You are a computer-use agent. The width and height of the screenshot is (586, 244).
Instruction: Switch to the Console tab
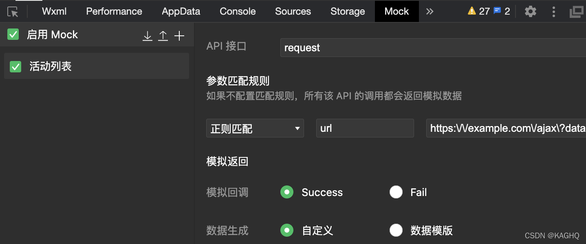click(238, 11)
